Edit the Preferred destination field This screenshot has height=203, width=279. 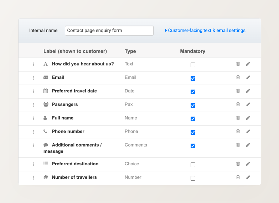tap(248, 164)
